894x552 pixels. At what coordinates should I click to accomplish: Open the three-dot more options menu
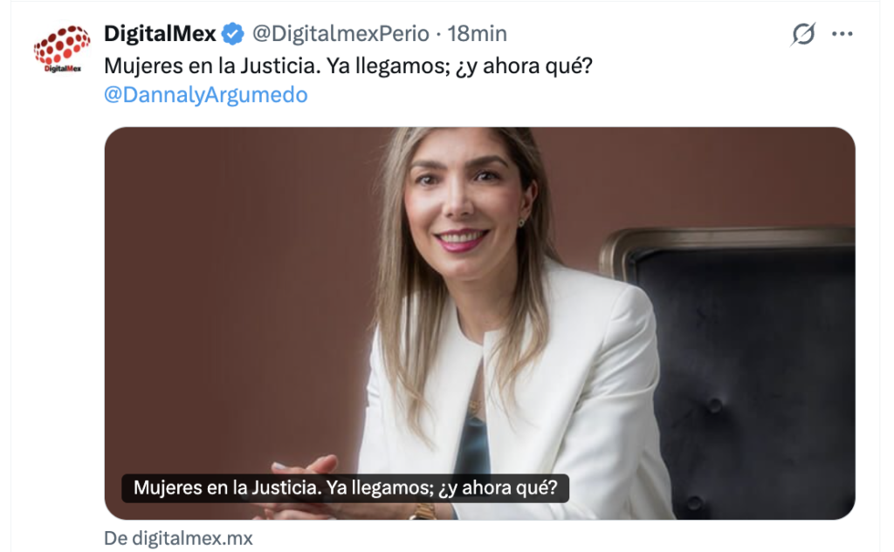(x=842, y=34)
